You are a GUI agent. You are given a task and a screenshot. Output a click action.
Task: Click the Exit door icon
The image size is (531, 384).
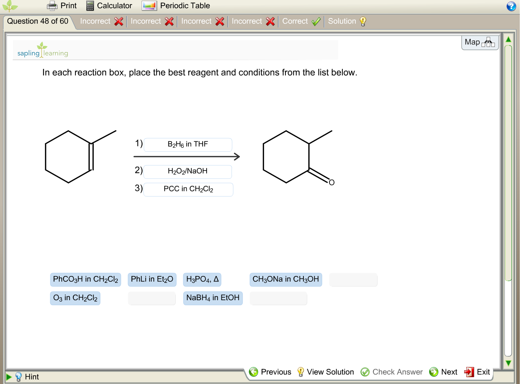pyautogui.click(x=470, y=372)
